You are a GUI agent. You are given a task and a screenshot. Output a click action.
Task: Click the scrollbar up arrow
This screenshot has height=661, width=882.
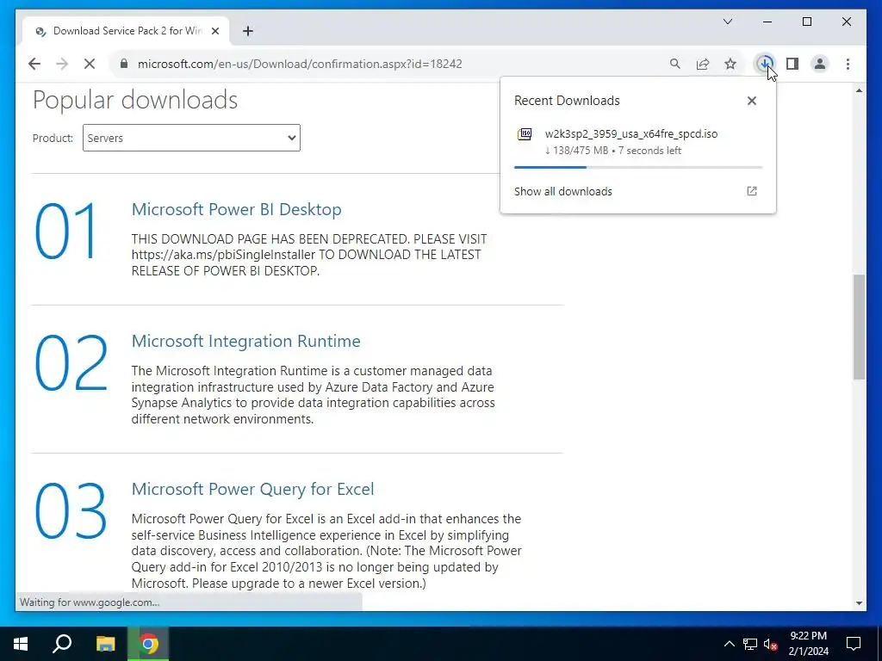pos(859,90)
